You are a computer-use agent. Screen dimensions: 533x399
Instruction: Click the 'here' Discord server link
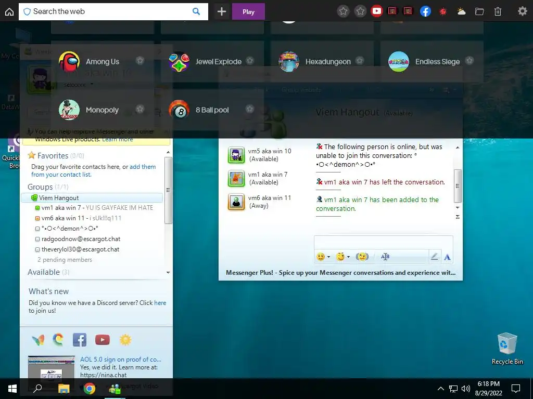click(160, 303)
